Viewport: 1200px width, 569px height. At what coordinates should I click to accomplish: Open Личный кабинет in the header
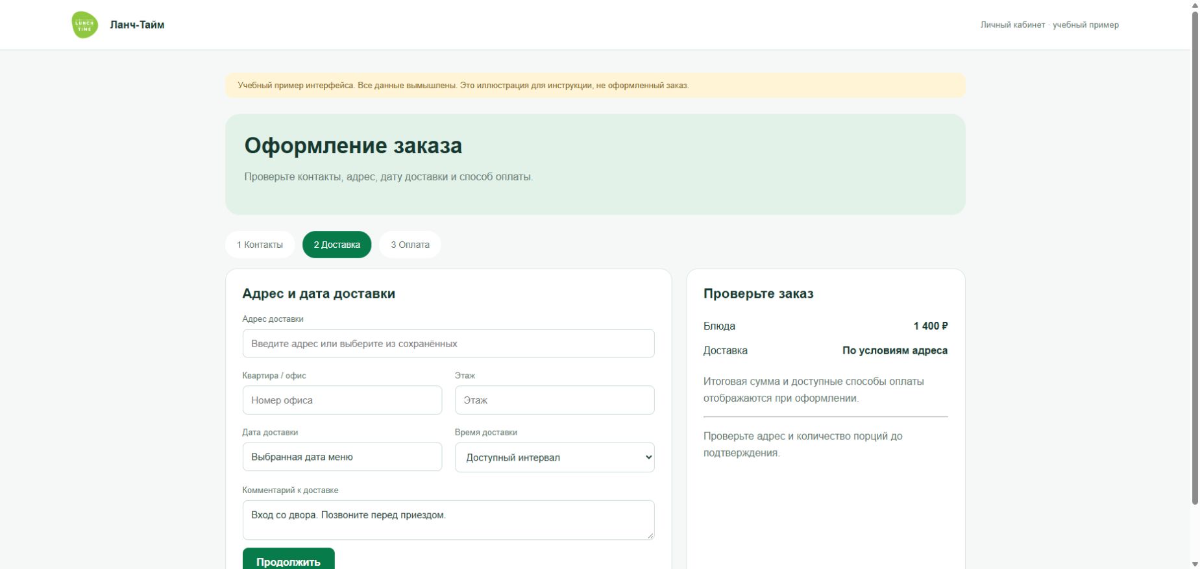point(1012,25)
